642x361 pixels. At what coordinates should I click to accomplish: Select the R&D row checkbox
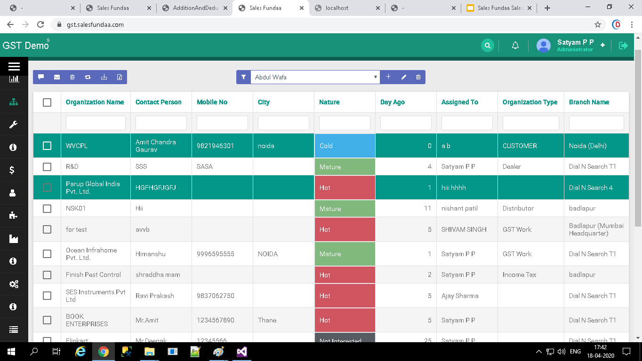[47, 167]
